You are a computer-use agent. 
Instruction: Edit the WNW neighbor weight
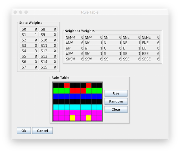74,43
